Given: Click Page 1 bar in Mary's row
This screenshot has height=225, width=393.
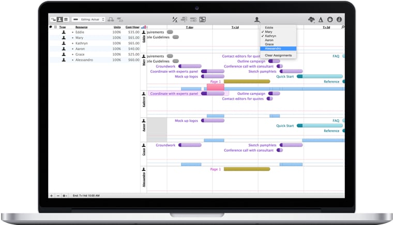Looking at the screenshot, I should 247,82.
